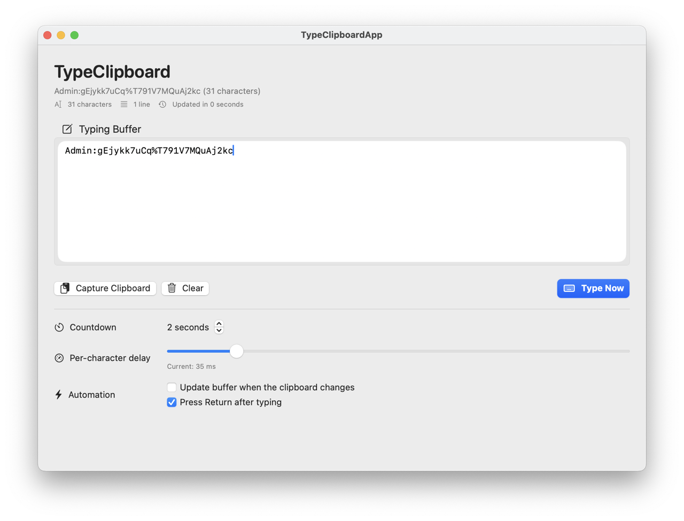Click the lines icon beside 1 line

click(x=123, y=104)
